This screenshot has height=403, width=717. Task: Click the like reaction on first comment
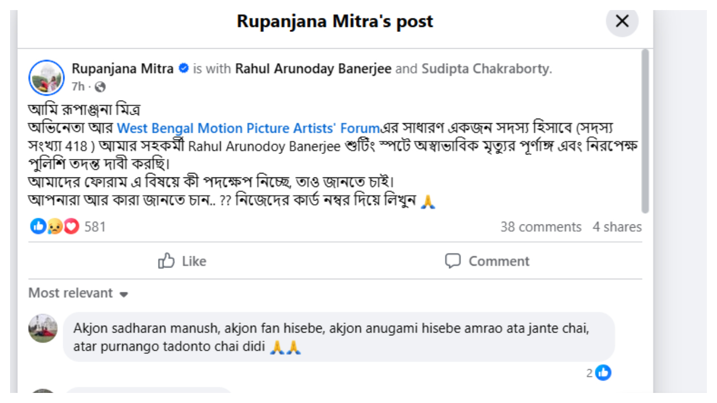(x=603, y=372)
